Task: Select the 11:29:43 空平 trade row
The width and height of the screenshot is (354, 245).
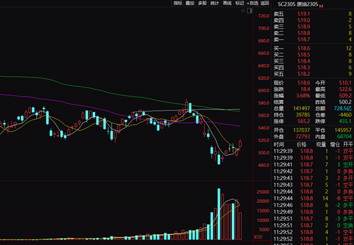Action: tap(313, 185)
